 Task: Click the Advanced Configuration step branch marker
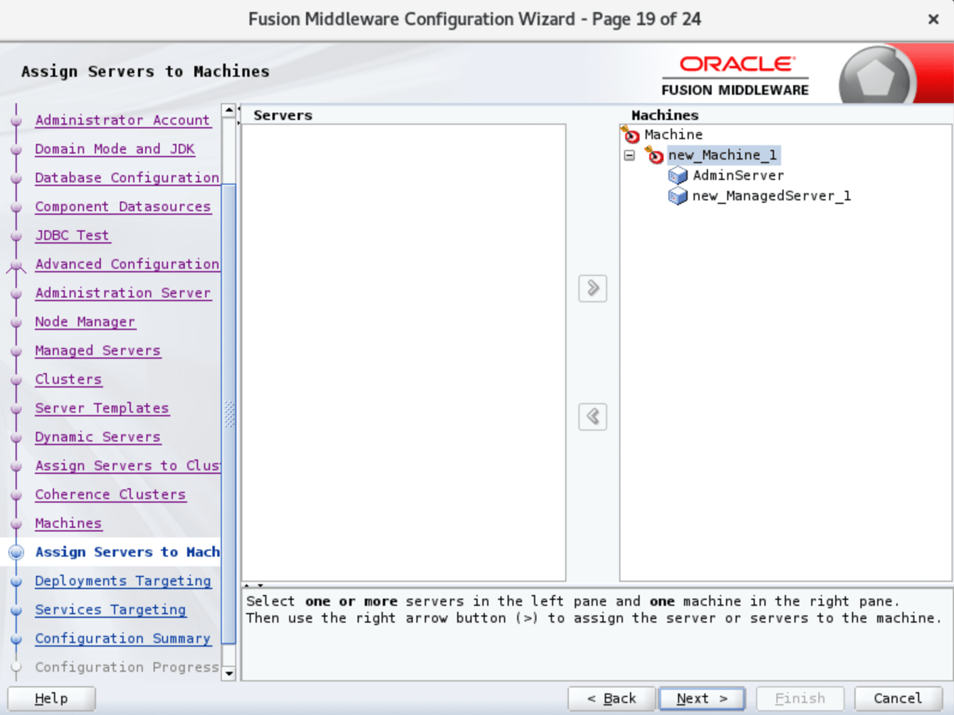point(16,265)
